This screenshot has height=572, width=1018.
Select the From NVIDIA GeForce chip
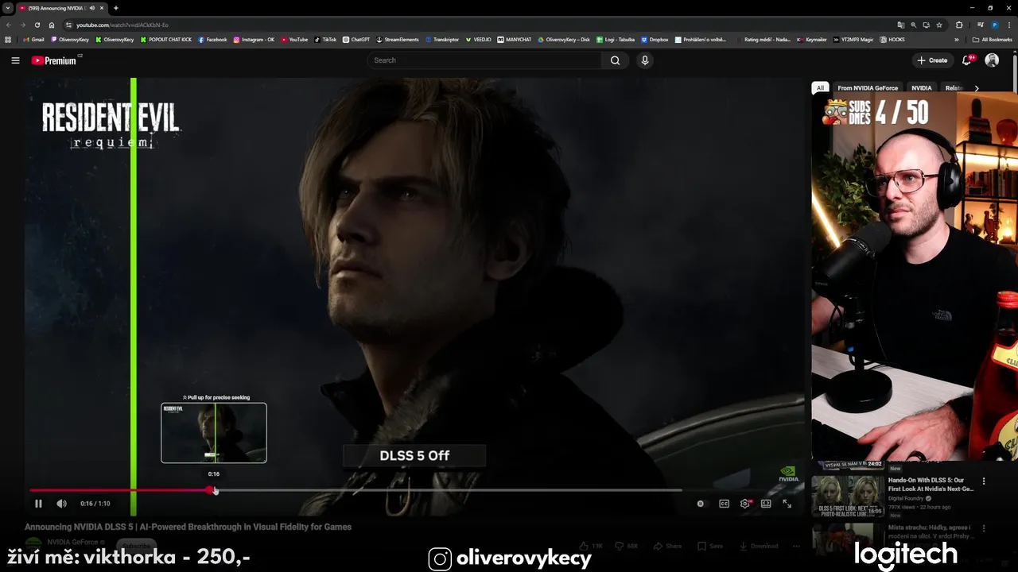coord(868,88)
